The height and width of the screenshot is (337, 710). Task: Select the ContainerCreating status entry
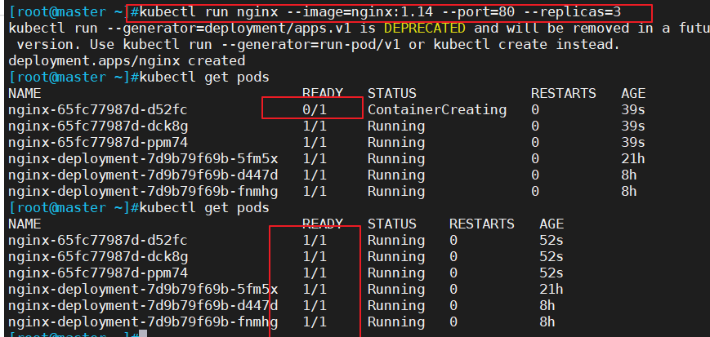click(436, 109)
